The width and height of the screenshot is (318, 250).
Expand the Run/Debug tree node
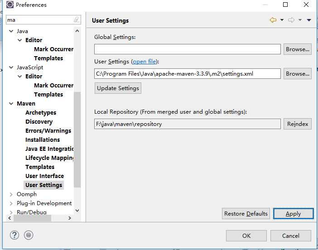tap(11, 212)
